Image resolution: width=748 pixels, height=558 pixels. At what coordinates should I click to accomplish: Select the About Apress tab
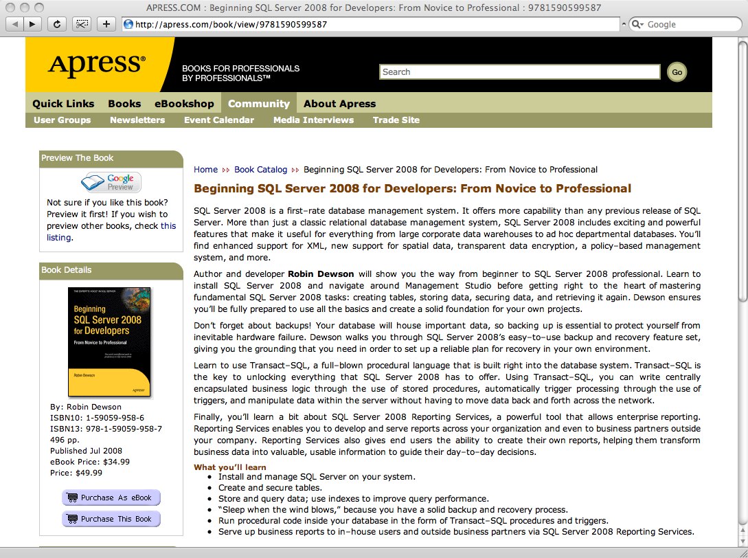click(x=339, y=104)
